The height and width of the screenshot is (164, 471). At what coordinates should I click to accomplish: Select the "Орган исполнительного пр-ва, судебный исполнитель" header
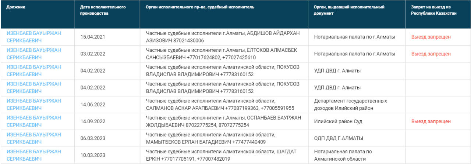coord(200,7)
